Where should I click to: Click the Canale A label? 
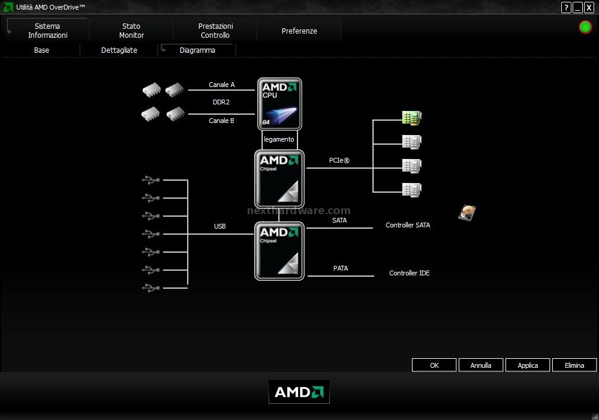click(222, 85)
